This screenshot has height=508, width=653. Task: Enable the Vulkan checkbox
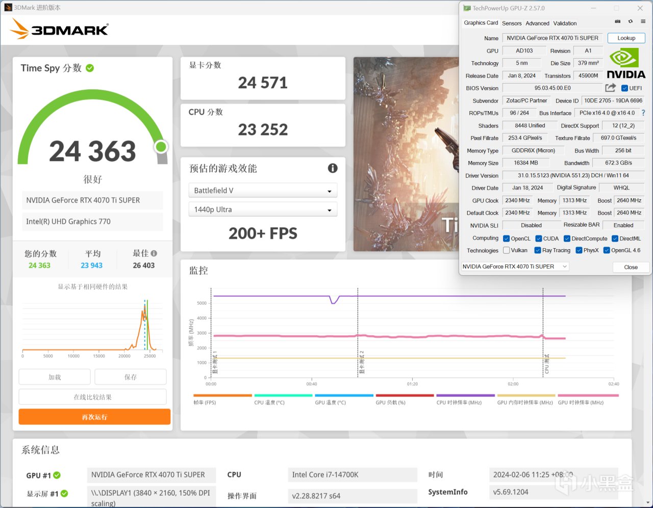click(x=507, y=250)
